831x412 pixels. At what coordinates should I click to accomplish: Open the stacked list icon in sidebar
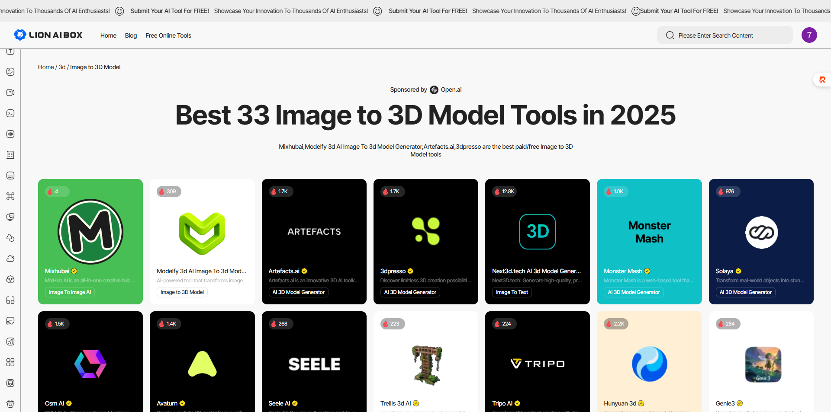(10, 383)
